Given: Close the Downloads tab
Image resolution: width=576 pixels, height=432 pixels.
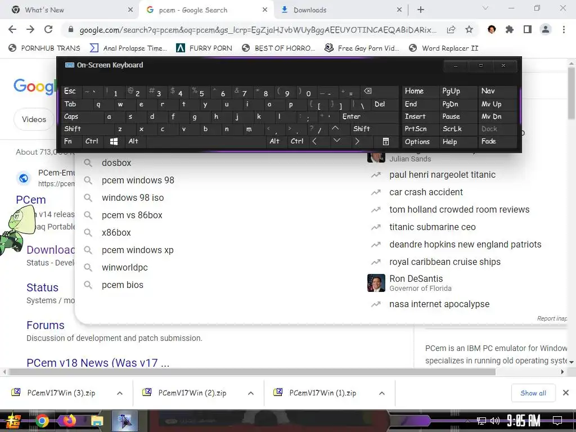Looking at the screenshot, I should coord(399,10).
